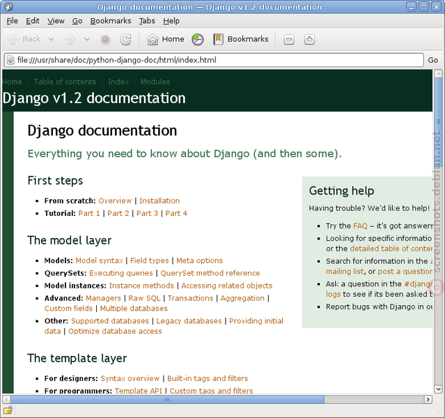
Task: Open Tutorial Part 4 link
Action: [x=176, y=213]
